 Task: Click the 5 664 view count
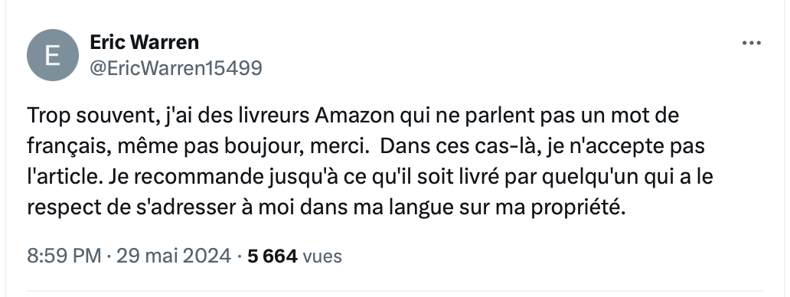pyautogui.click(x=272, y=256)
